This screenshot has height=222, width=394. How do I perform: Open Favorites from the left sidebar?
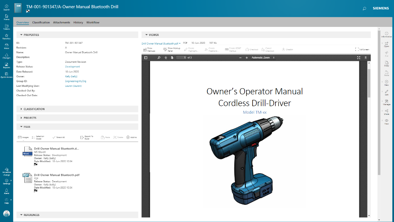[x=6, y=36]
